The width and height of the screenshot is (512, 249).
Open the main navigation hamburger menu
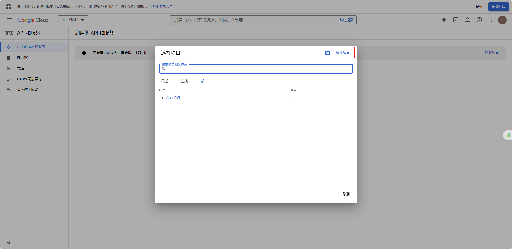(x=9, y=20)
